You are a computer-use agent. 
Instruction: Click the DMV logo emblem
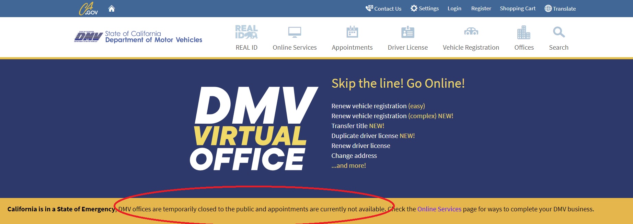89,36
